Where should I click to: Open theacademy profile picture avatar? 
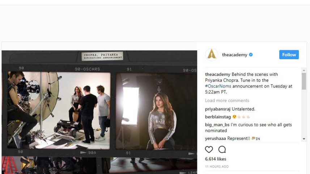tap(212, 55)
